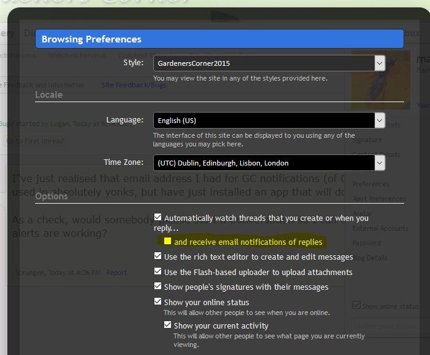The image size is (430, 355).
Task: Open Watched Forums tab
Action: [77, 55]
